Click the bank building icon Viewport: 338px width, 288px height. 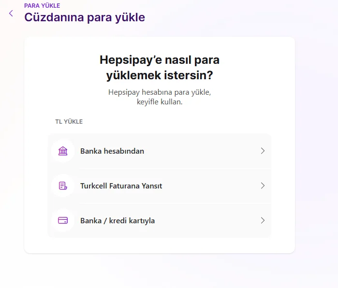point(63,151)
